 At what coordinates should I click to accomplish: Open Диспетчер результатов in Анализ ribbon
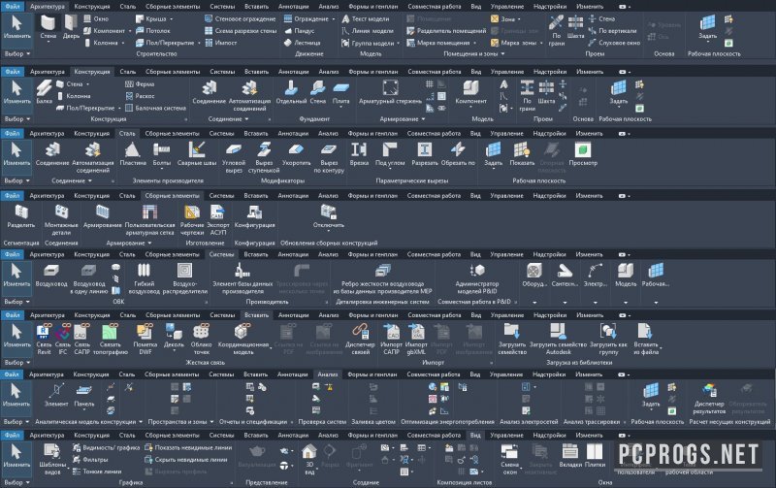click(x=709, y=399)
